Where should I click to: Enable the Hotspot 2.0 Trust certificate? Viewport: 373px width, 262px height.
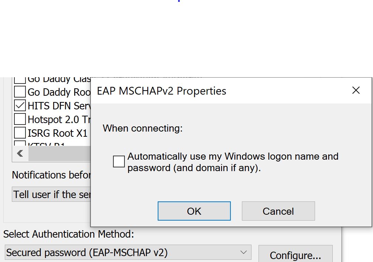[20, 119]
